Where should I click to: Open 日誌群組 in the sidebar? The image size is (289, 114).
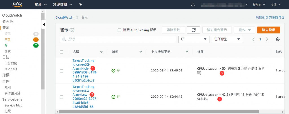(11, 63)
